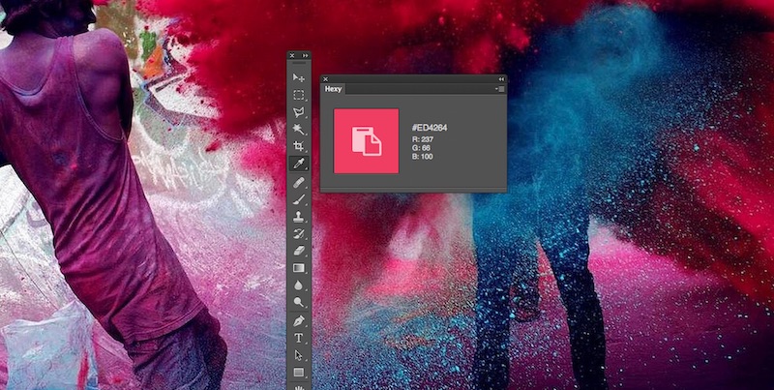Screen dimensions: 774x390
Task: Select the Eraser tool
Action: coord(299,251)
